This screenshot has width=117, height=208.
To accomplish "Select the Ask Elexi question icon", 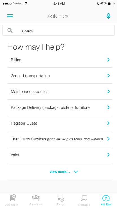I will point(106,198).
